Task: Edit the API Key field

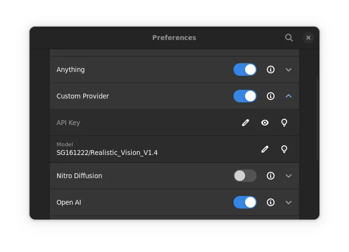Action: point(246,123)
